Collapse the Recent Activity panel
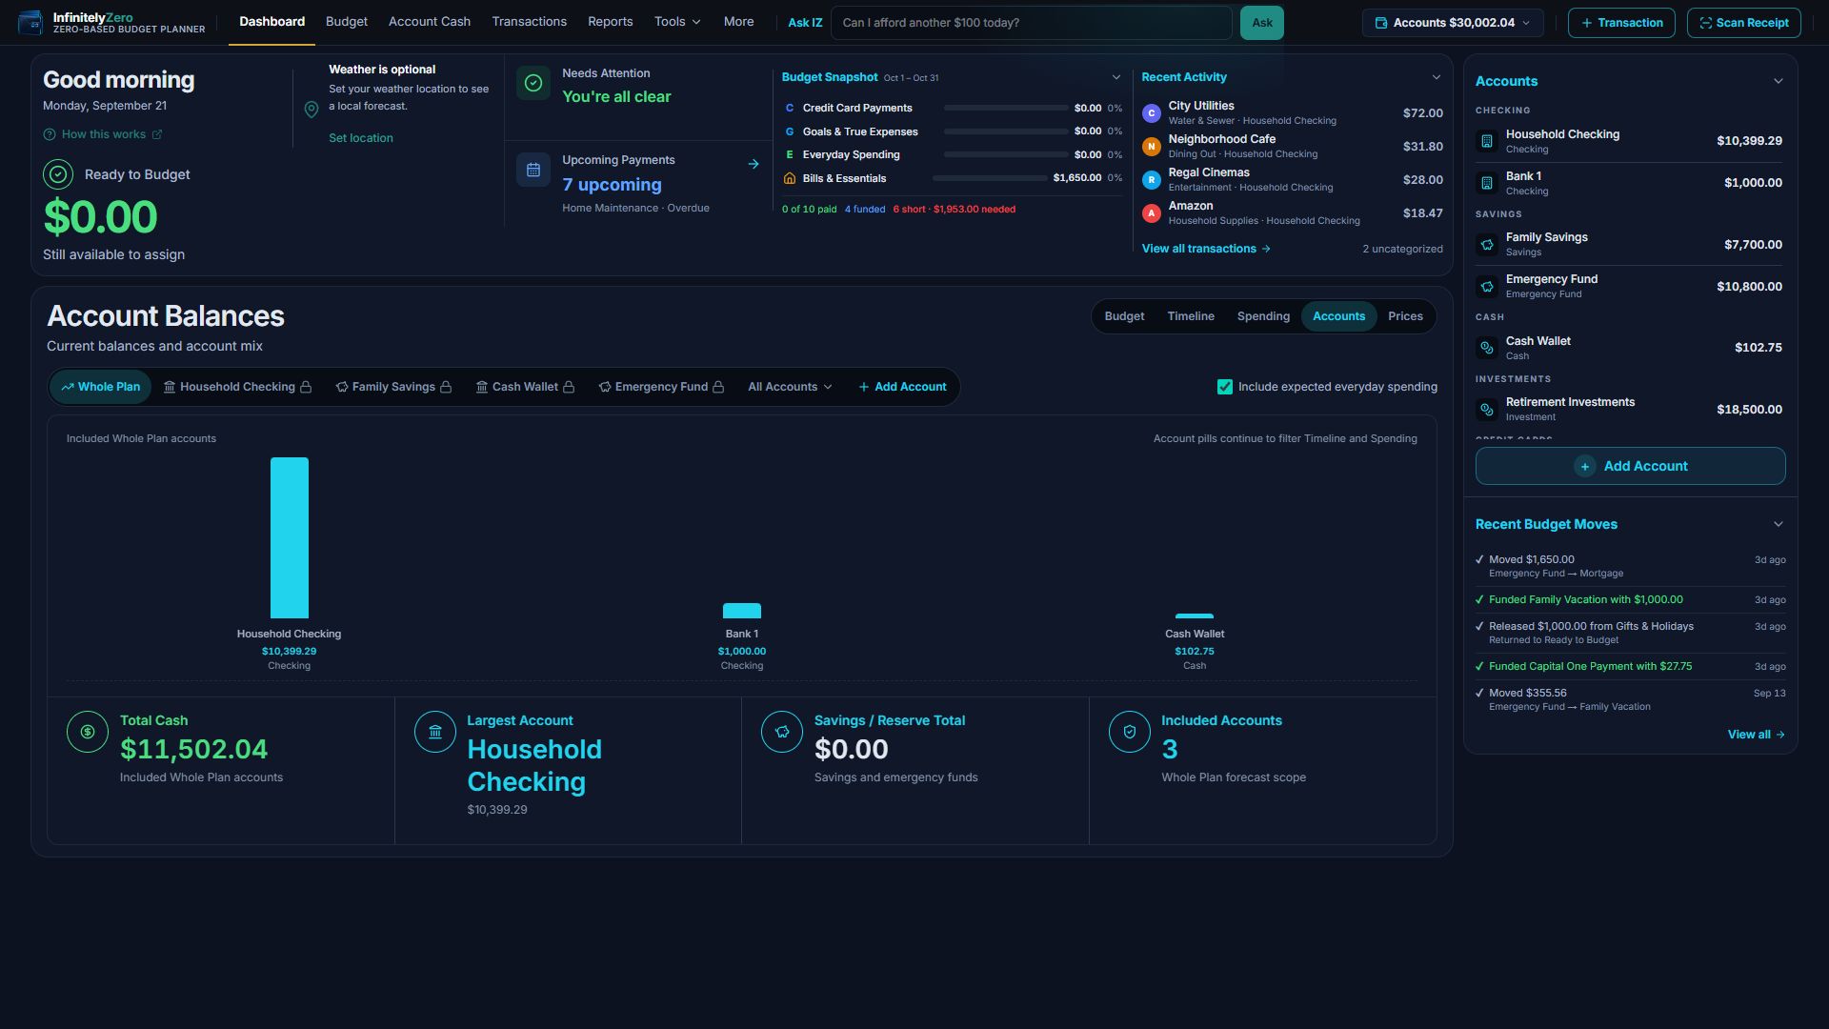This screenshot has height=1029, width=1829. click(x=1437, y=77)
